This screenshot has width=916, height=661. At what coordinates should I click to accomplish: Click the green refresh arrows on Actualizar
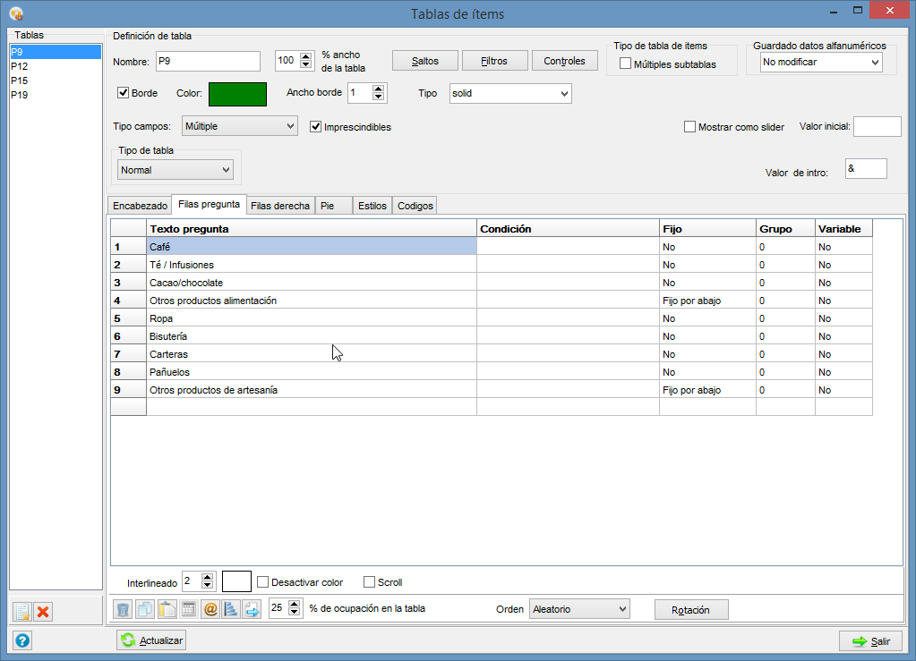click(x=128, y=640)
